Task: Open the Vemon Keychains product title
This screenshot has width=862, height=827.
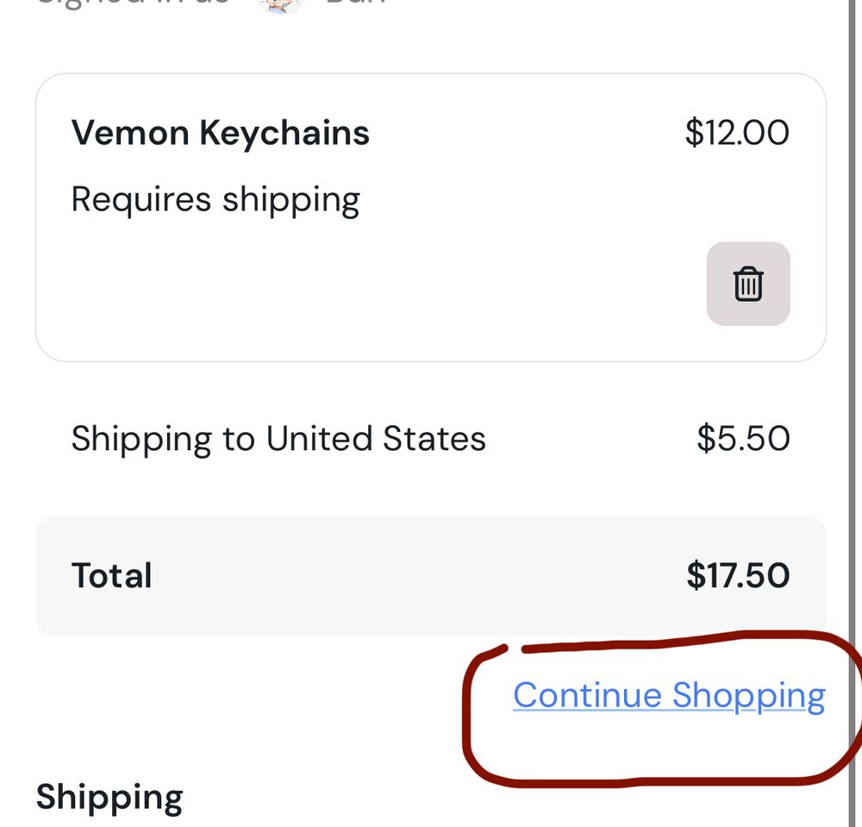Action: click(x=221, y=133)
